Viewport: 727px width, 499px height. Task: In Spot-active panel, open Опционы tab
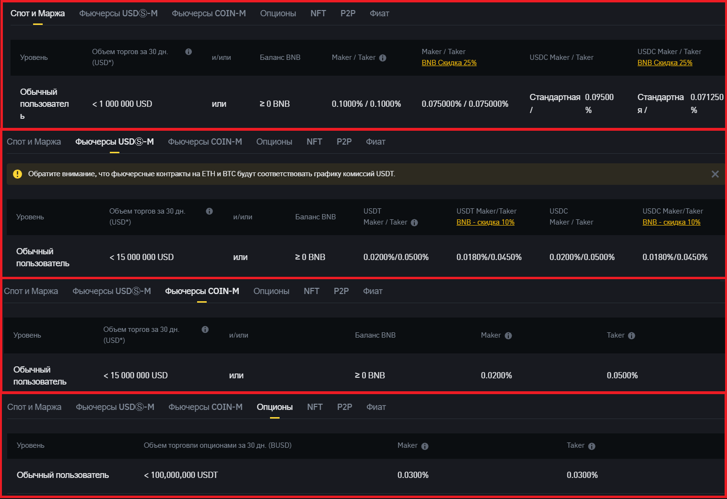[278, 13]
